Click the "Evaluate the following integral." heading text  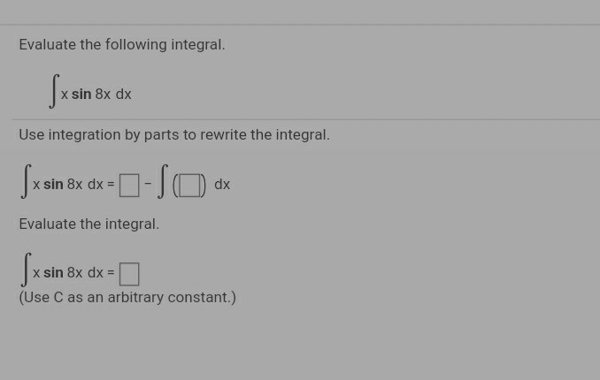[122, 45]
